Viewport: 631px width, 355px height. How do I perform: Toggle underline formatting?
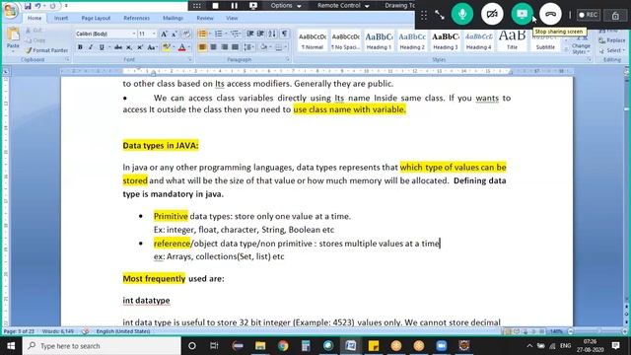102,47
